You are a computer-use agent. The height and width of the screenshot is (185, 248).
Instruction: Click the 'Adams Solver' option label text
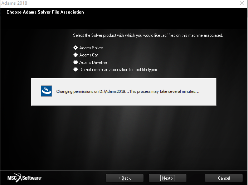click(x=91, y=47)
